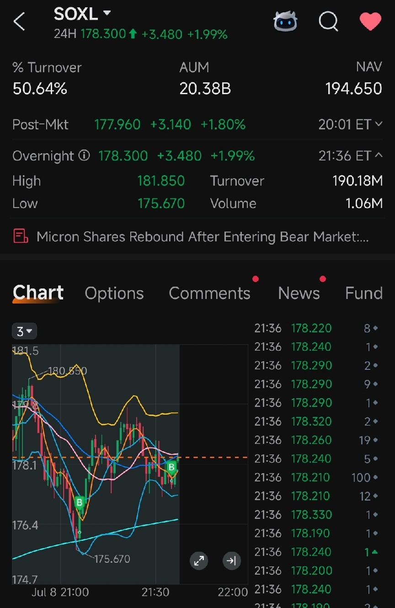The width and height of the screenshot is (395, 608).
Task: Toggle the red heart favorite icon
Action: 370,21
